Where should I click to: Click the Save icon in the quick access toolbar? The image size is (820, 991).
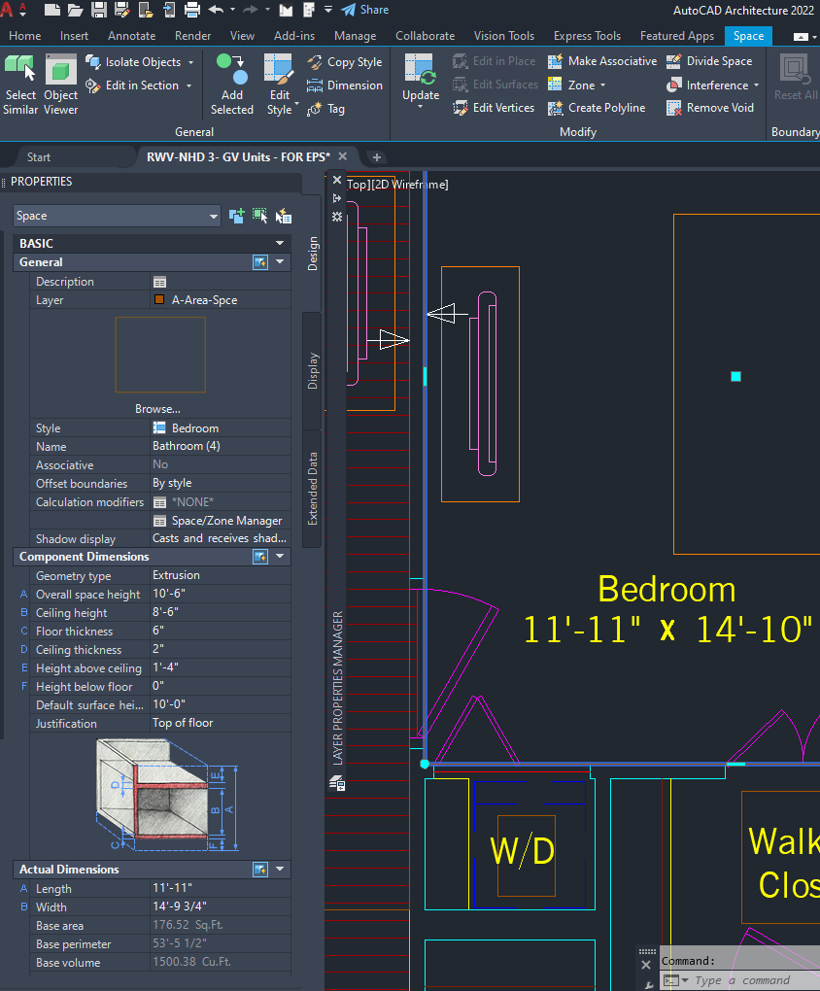99,10
